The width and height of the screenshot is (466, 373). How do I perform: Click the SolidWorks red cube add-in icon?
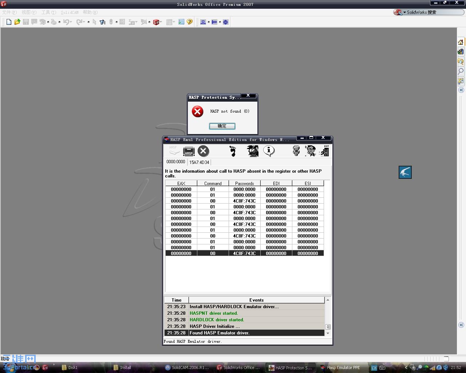[156, 22]
